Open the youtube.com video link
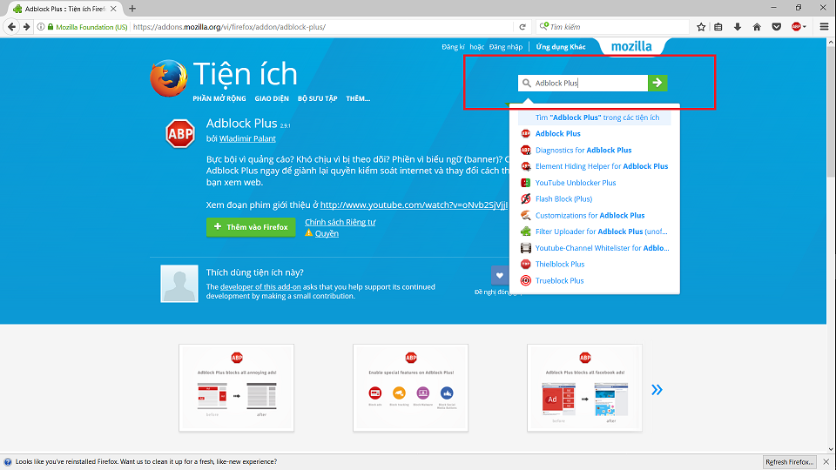 [413, 205]
